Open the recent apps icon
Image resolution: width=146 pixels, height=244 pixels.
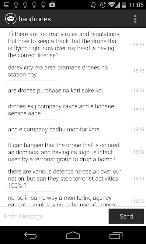tap(116, 235)
